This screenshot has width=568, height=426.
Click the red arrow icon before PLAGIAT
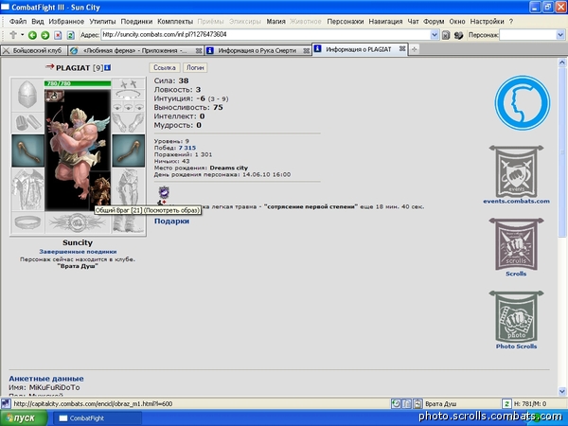tap(49, 66)
